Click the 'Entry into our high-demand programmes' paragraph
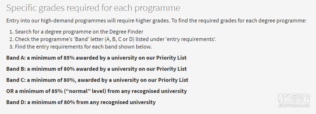The width and height of the screenshot is (316, 114). point(156,21)
